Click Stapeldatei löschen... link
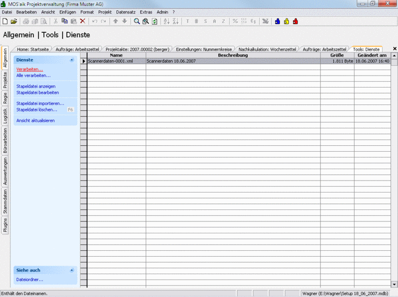 point(36,109)
